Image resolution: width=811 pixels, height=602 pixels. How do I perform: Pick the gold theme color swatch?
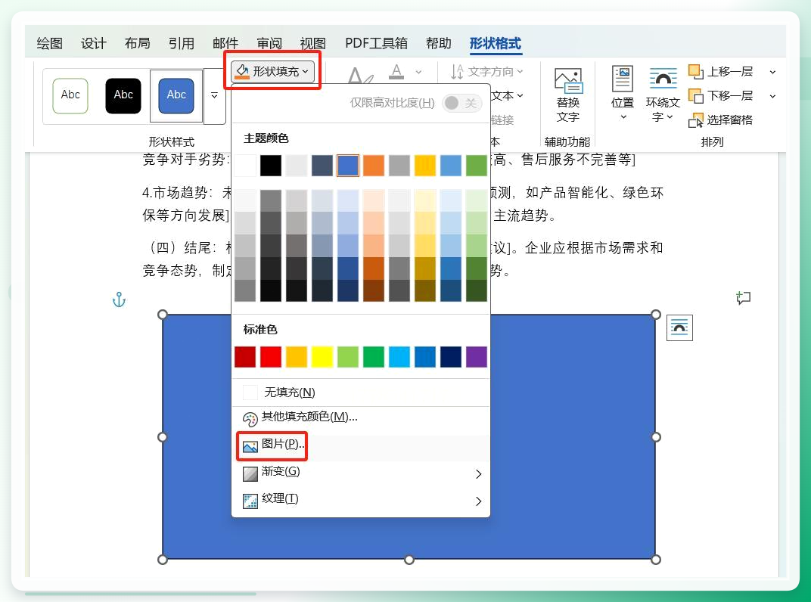[x=425, y=166]
